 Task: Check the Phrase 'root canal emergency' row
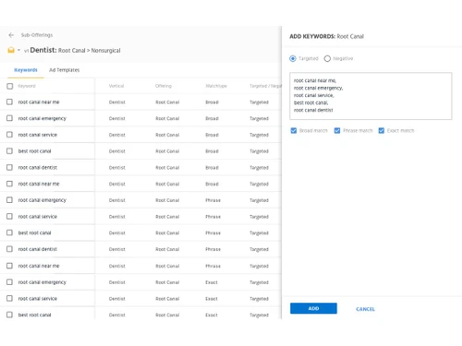coord(10,200)
